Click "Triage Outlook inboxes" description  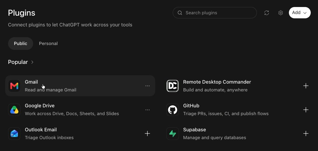(x=49, y=138)
